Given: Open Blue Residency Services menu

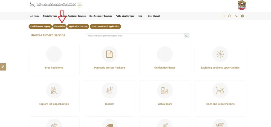Looking at the screenshot, I should pyautogui.click(x=101, y=16).
